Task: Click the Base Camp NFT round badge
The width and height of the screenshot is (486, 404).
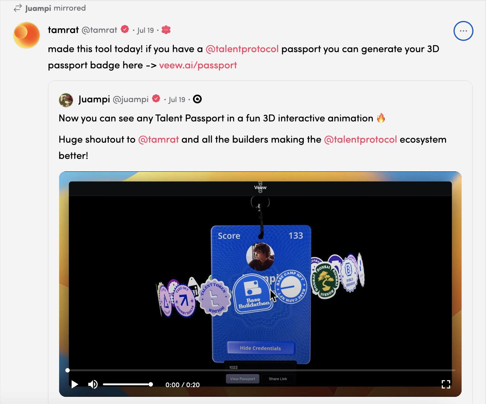Action: [x=291, y=287]
